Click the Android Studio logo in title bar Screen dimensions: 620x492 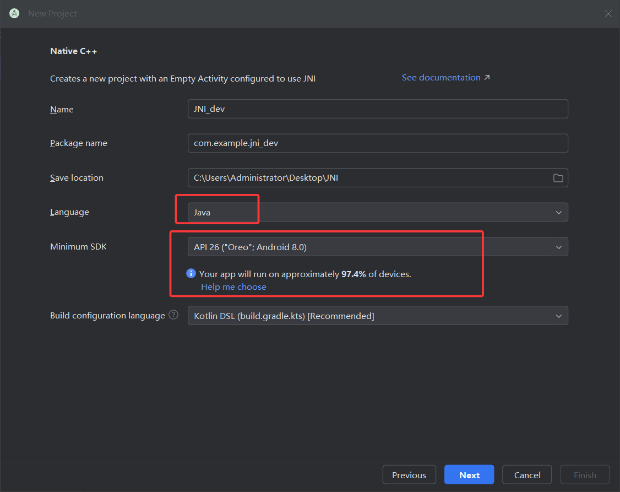pyautogui.click(x=14, y=14)
